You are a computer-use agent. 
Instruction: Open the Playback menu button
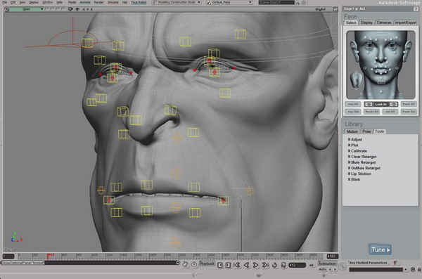pyautogui.click(x=207, y=264)
